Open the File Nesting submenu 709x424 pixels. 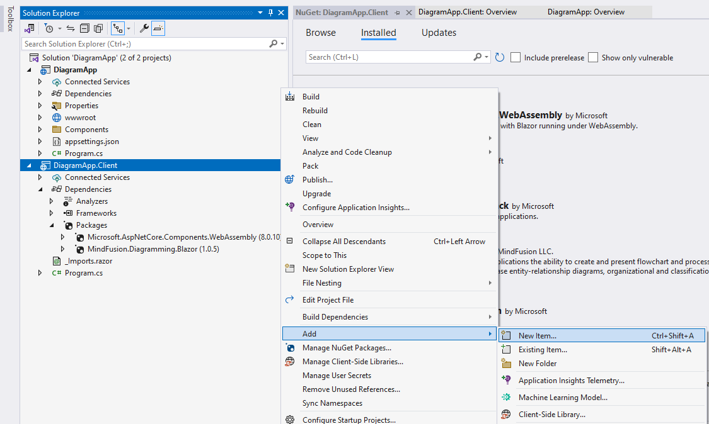[389, 282]
